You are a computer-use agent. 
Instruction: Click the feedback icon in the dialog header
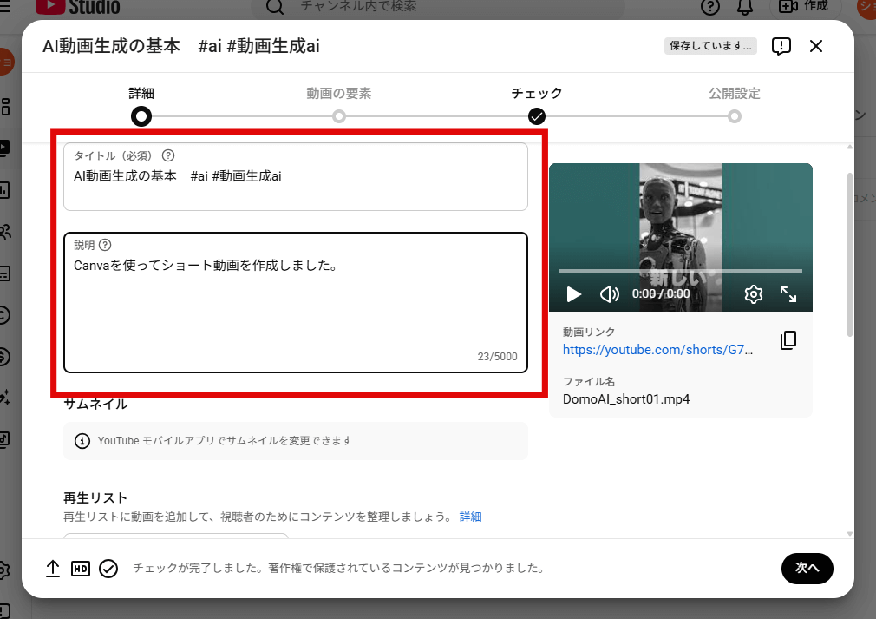(781, 46)
